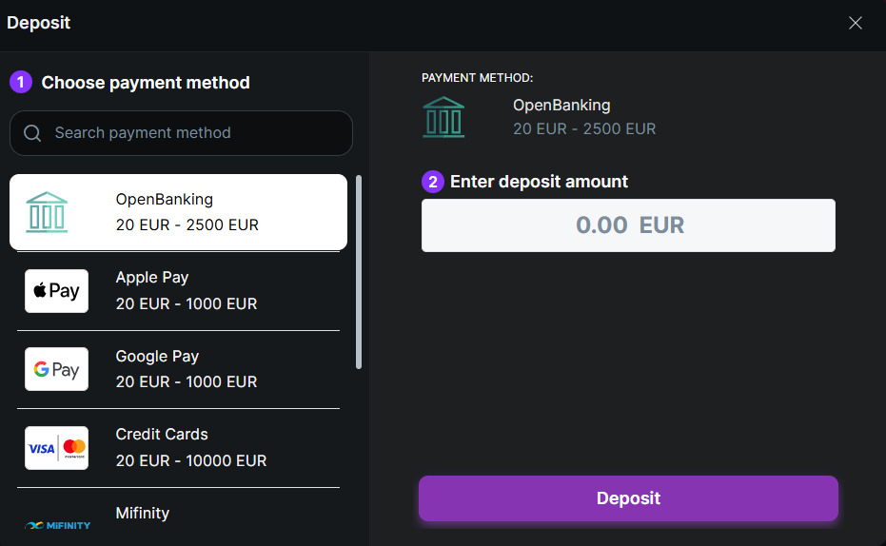
Task: Click the Visa Mastercard logo
Action: pos(56,447)
